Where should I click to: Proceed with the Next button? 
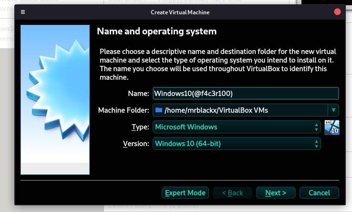276,193
